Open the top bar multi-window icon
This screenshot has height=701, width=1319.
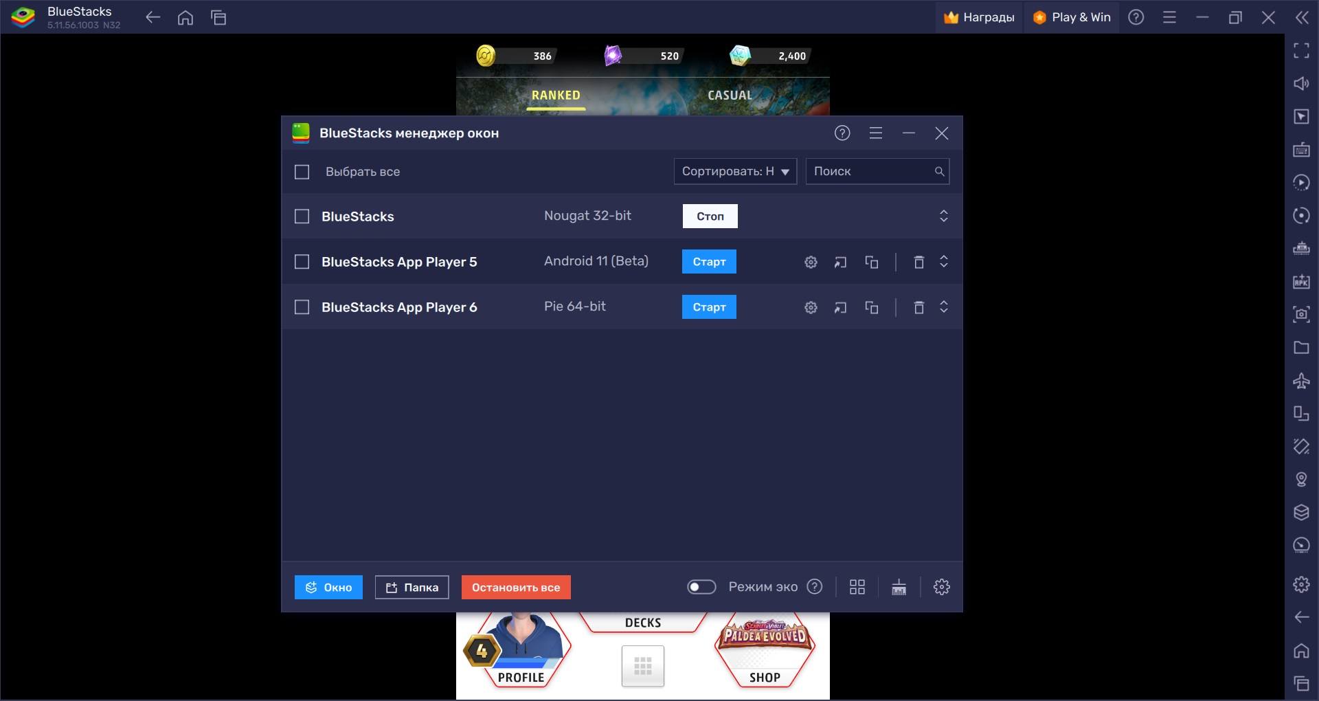tap(218, 18)
